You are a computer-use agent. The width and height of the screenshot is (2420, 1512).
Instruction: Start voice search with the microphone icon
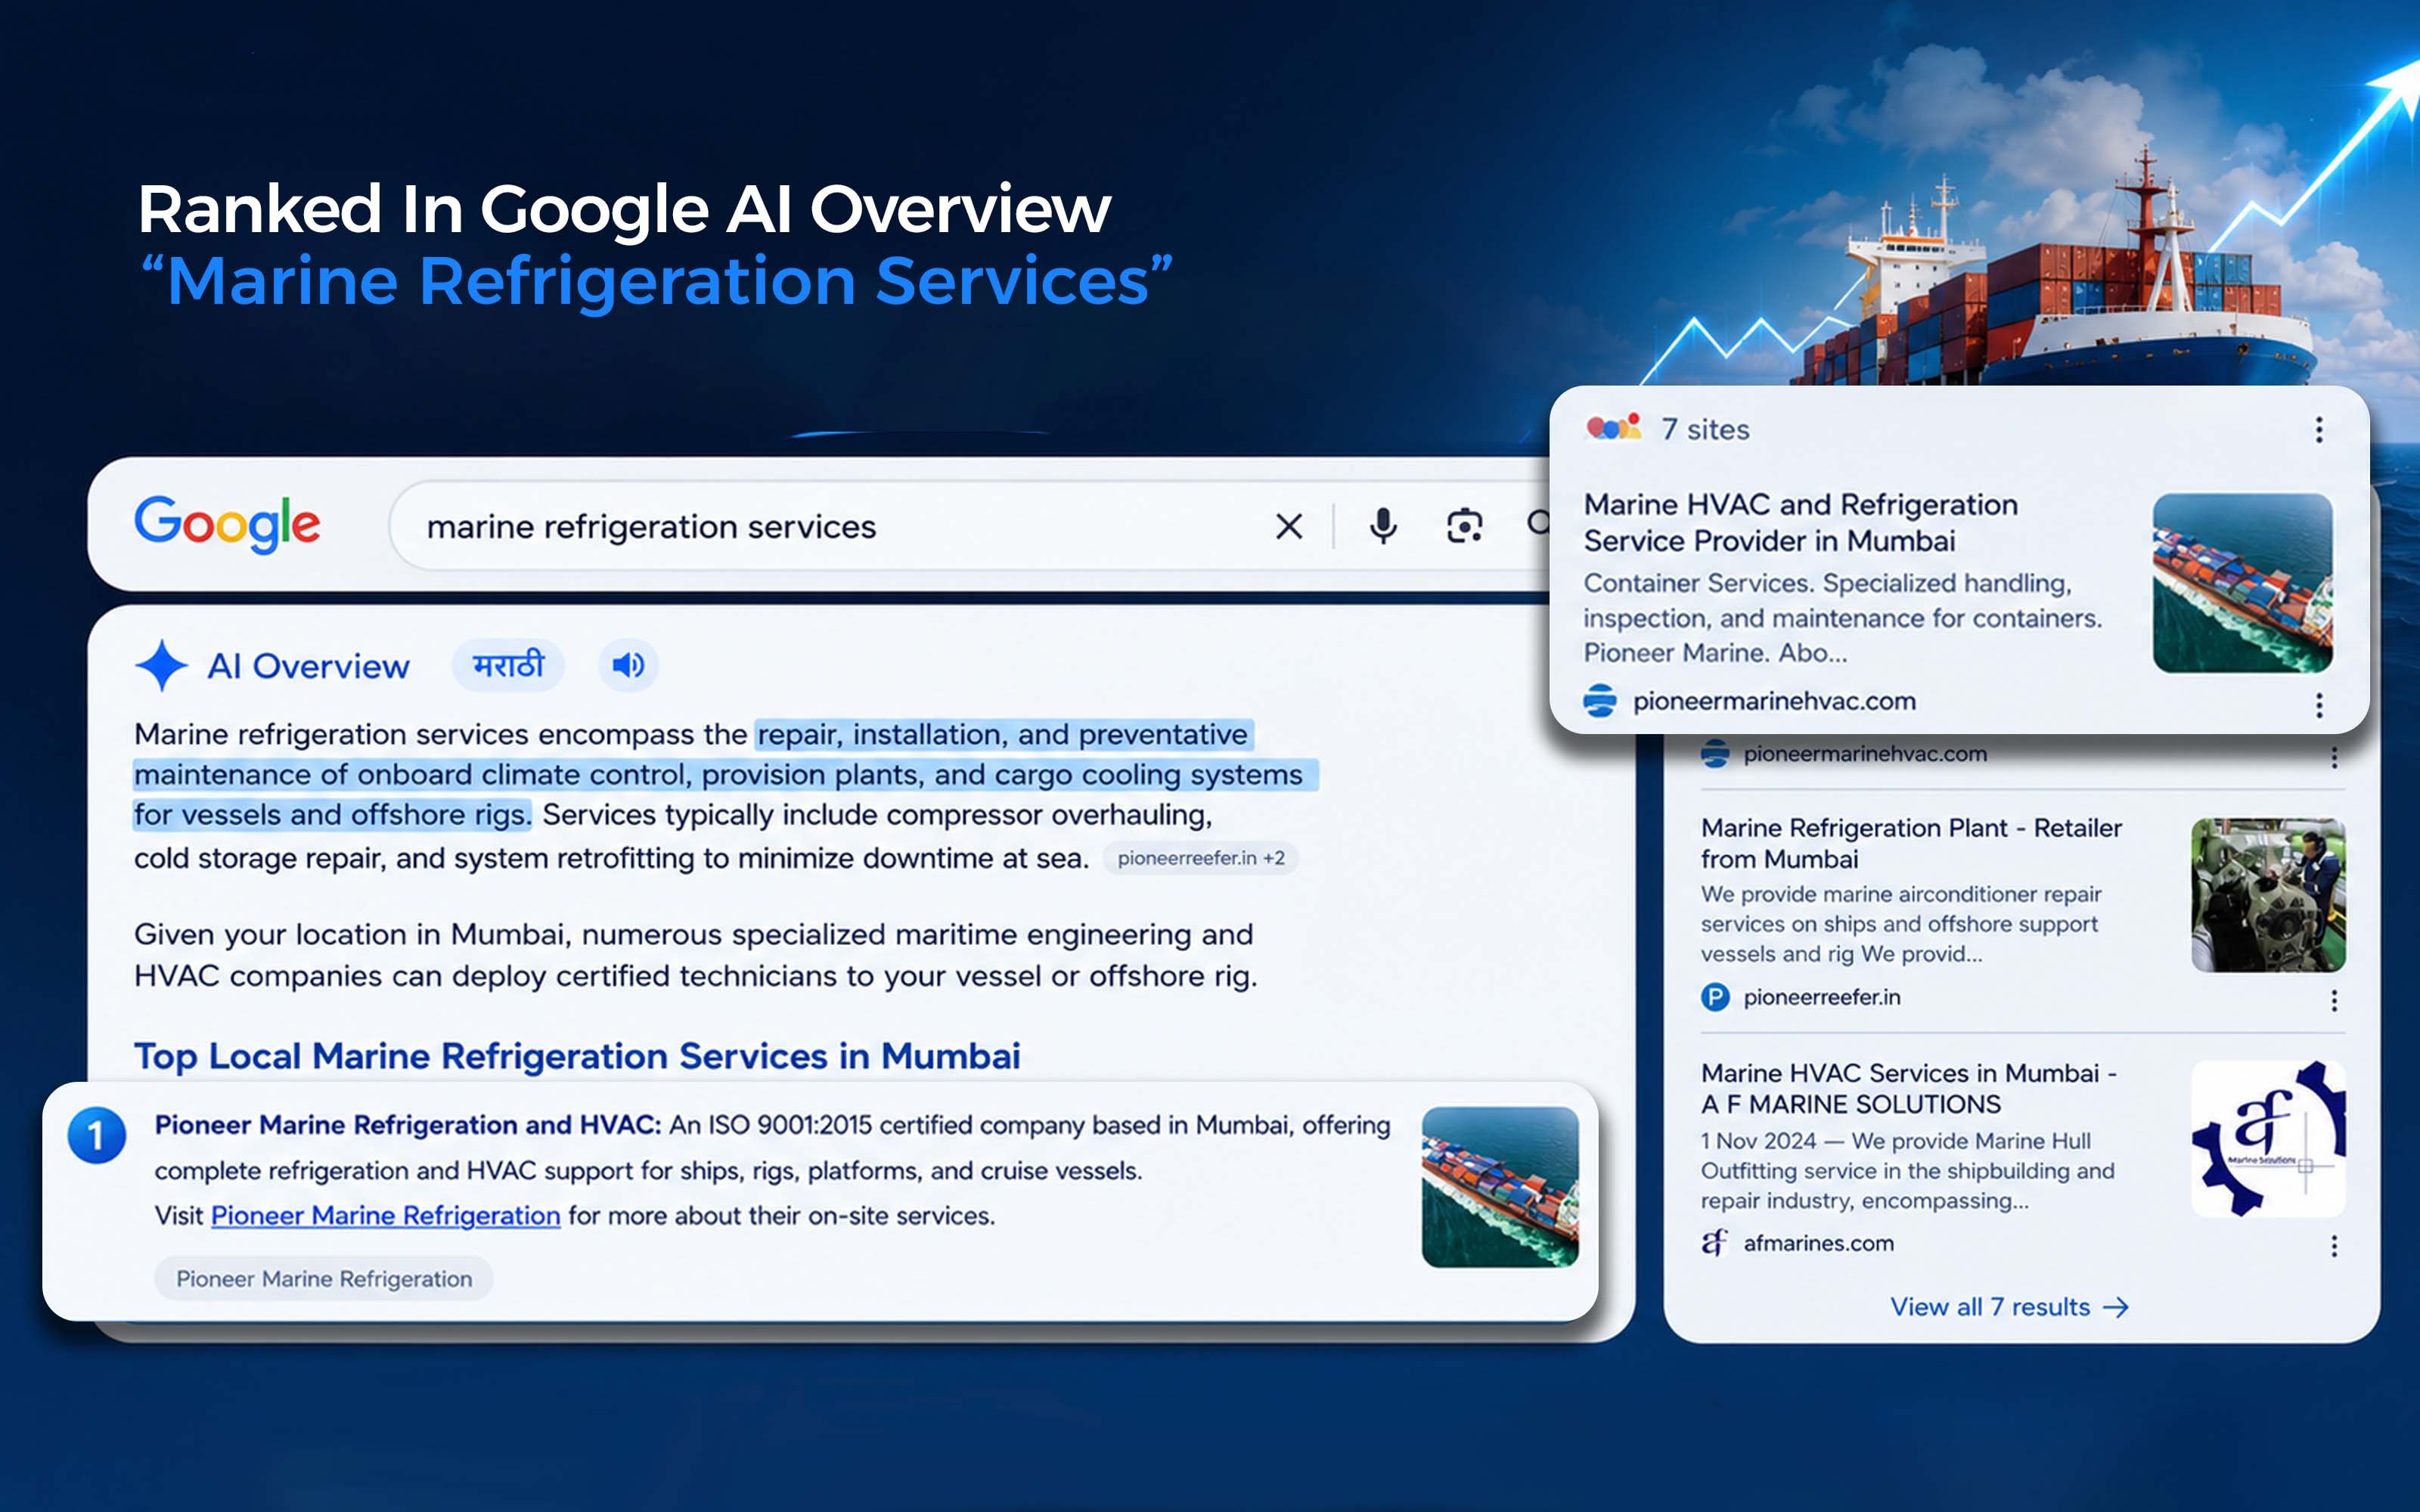tap(1383, 526)
